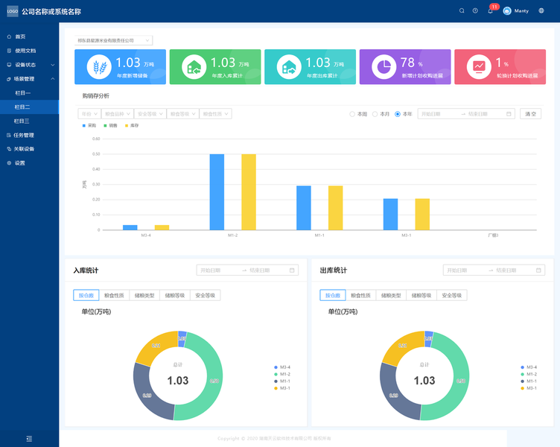Image resolution: width=560 pixels, height=447 pixels.
Task: Open the globe language icon
Action: coord(541,10)
